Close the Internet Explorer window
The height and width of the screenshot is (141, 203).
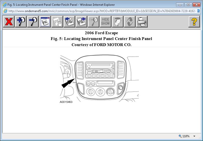(x=196, y=5)
